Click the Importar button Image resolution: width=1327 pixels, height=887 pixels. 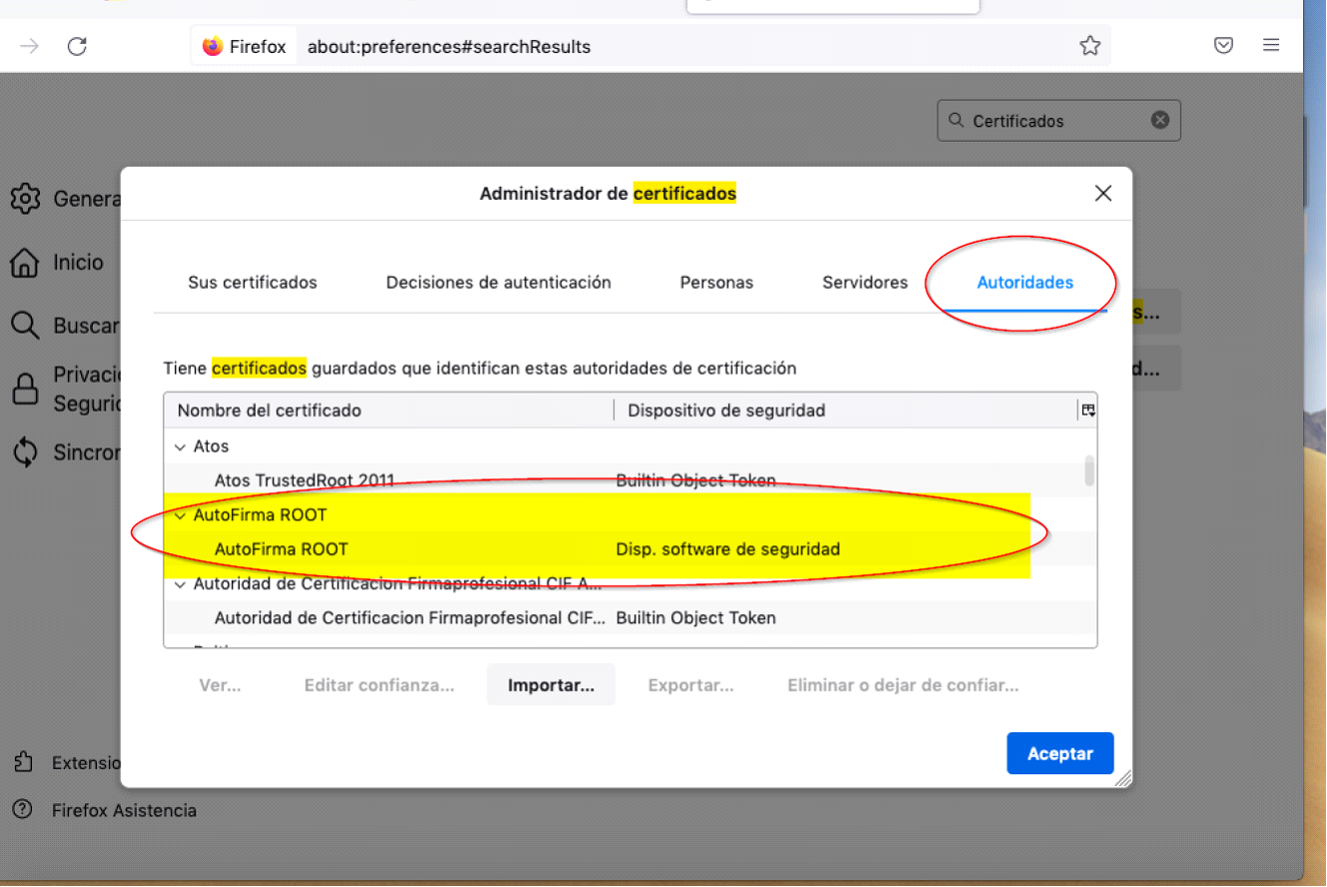[x=550, y=685]
